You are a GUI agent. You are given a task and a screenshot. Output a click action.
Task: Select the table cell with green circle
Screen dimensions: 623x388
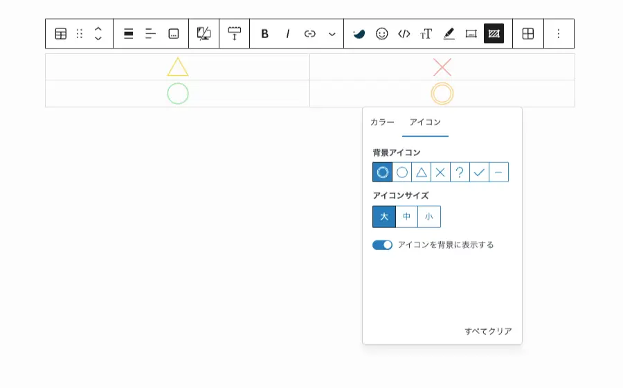(178, 94)
